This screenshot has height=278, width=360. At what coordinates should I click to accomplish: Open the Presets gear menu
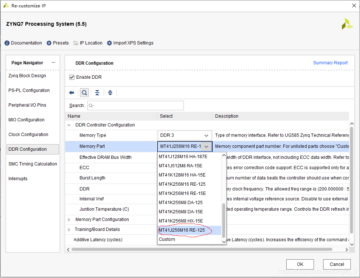click(49, 43)
